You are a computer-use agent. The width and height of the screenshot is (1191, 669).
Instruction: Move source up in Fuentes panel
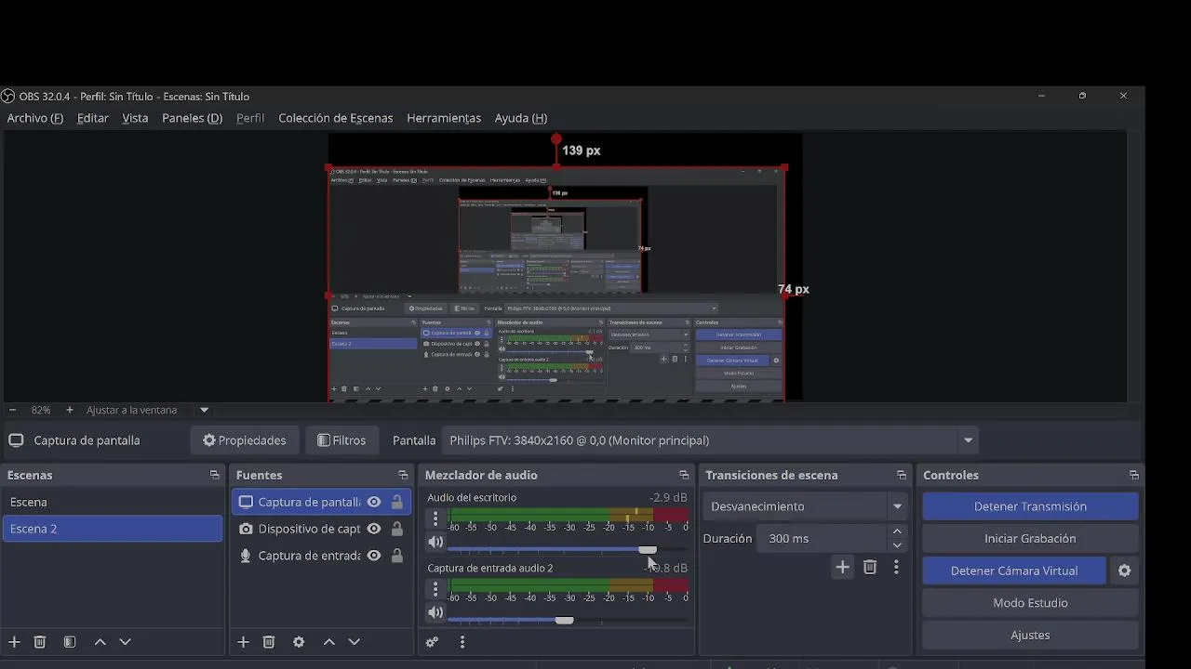coord(329,642)
